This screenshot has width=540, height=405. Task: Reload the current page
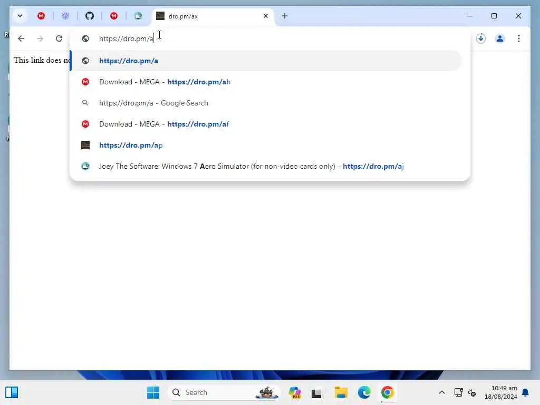point(59,38)
